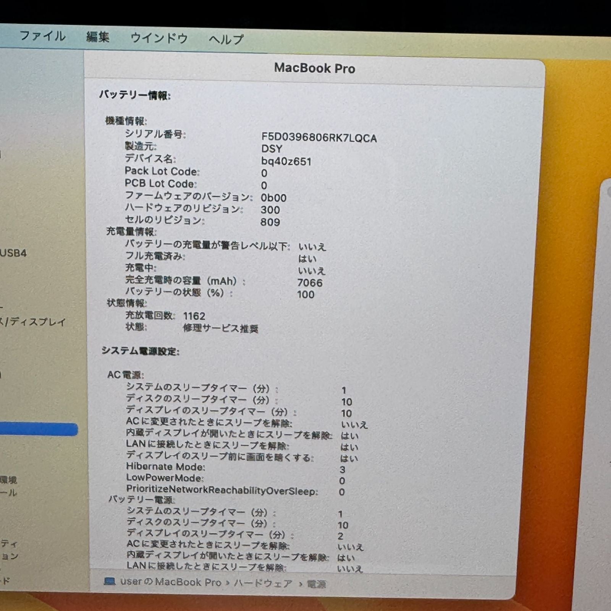The height and width of the screenshot is (611, 611).
Task: Click battery condition value 100
Action: [305, 294]
